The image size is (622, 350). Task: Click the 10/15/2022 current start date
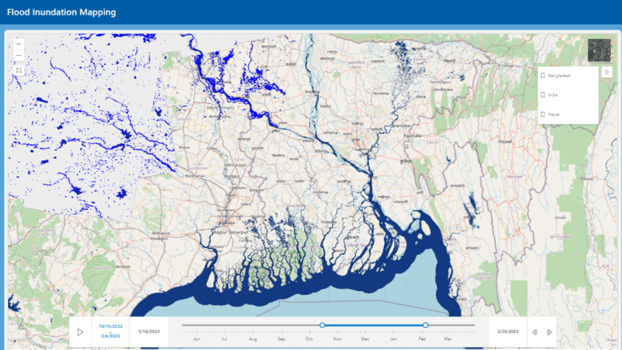(x=111, y=326)
